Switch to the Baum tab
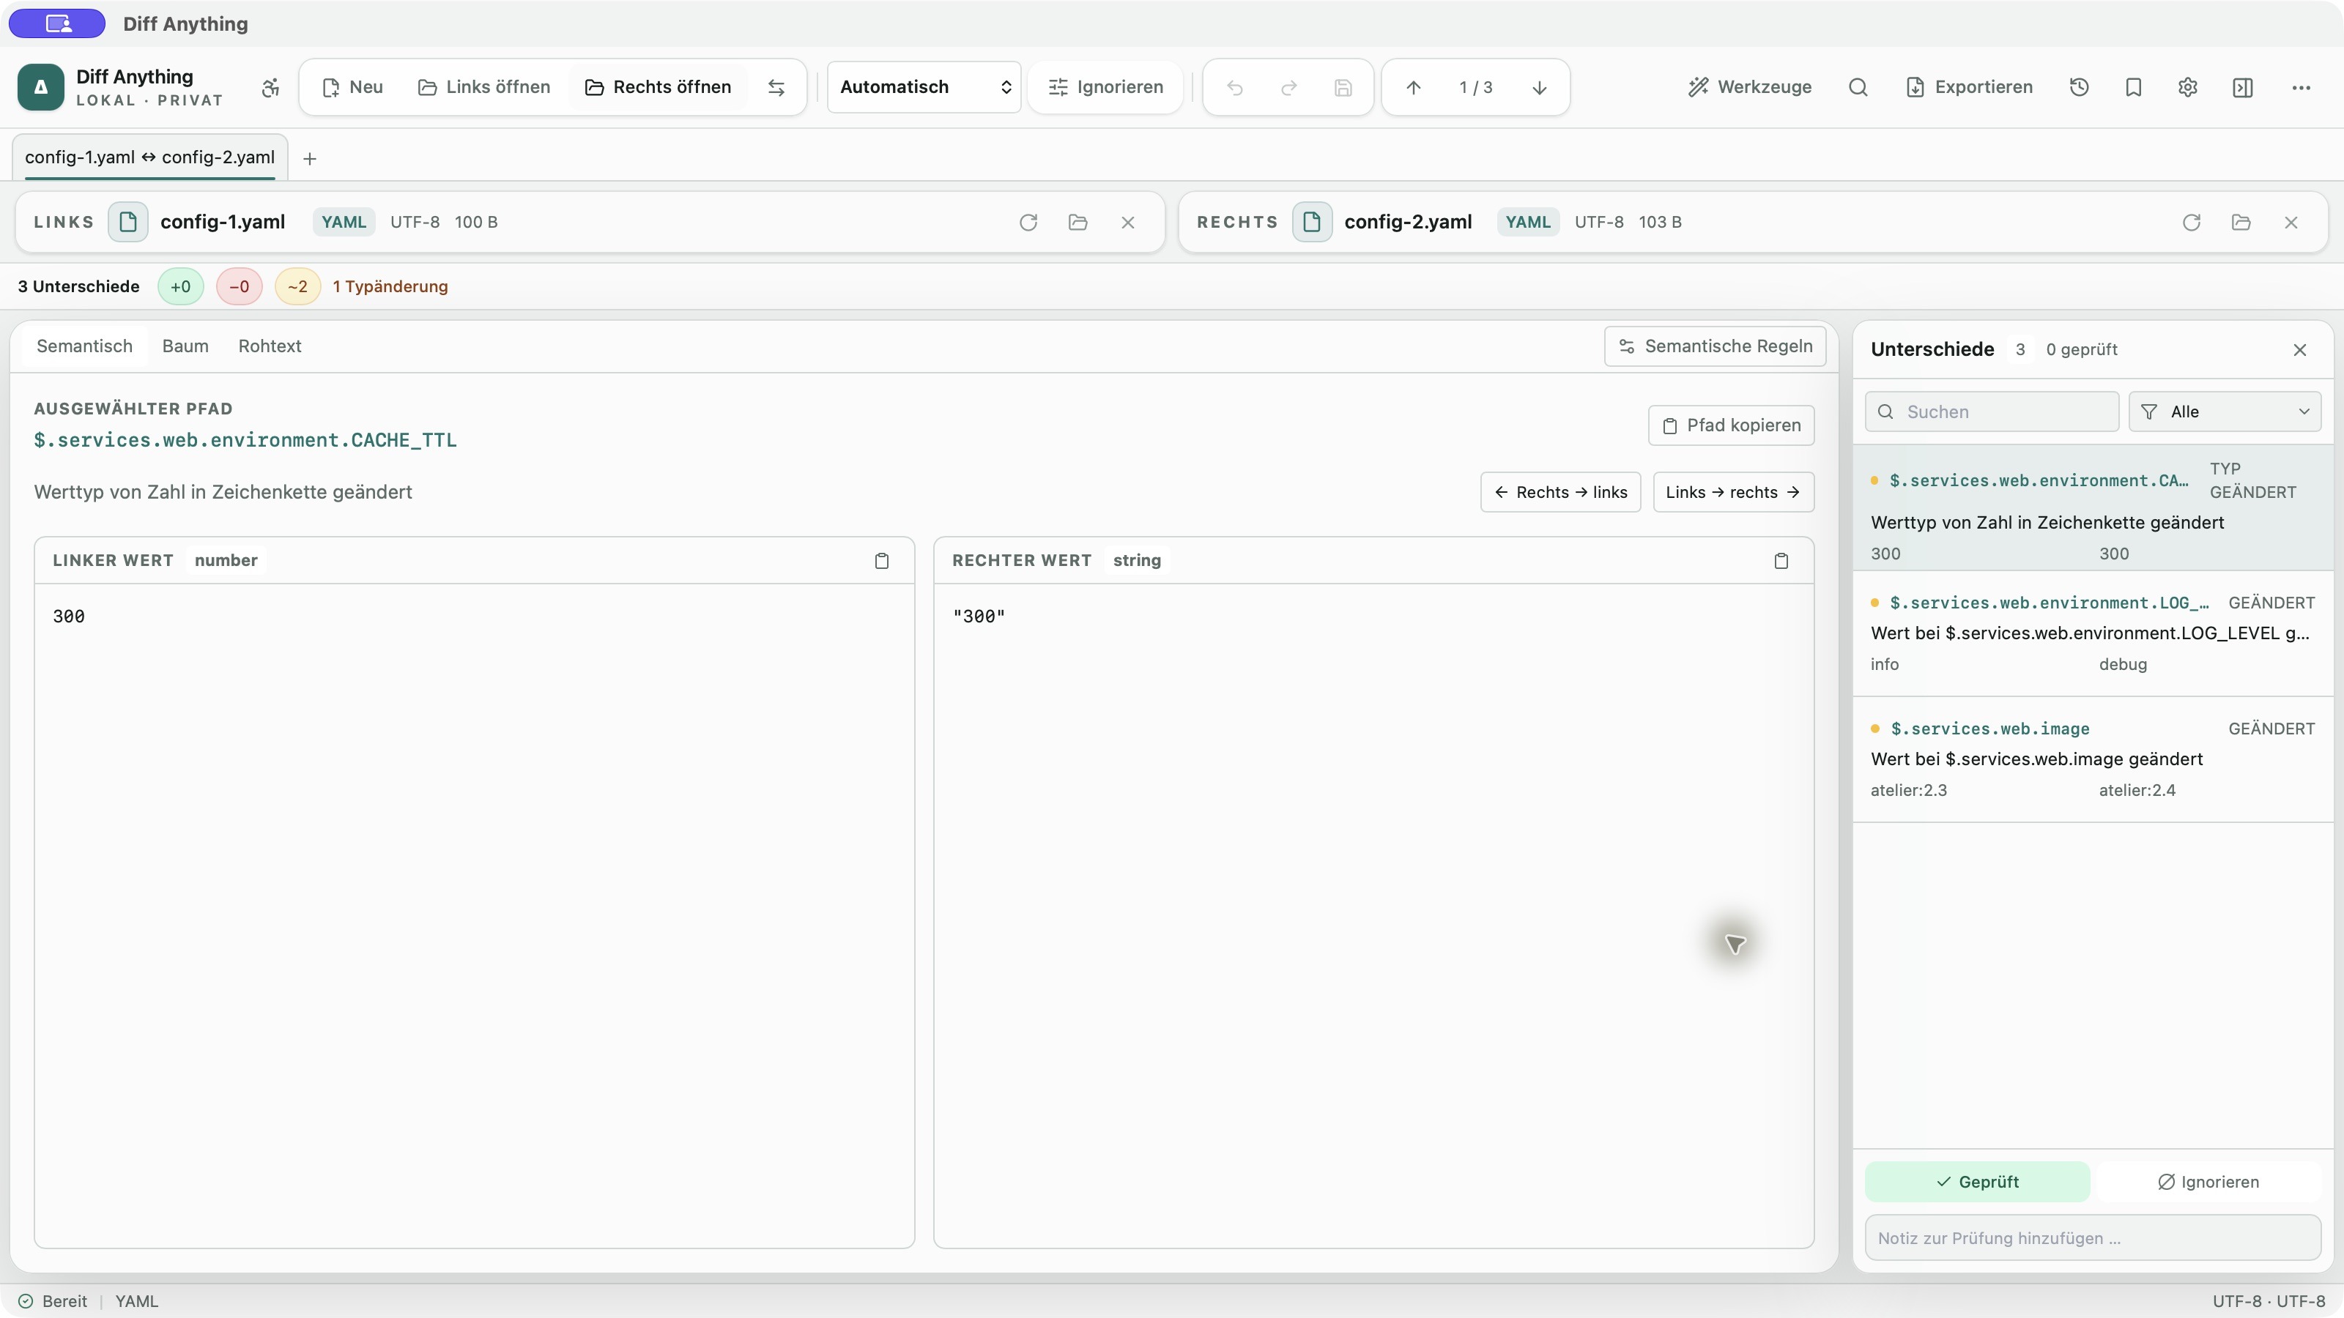 pos(185,346)
